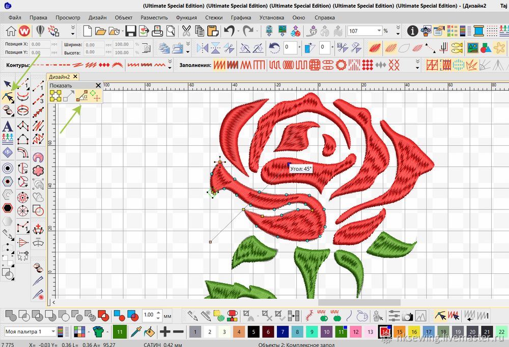Click the info circle icon
This screenshot has height=347, width=509.
pos(412,31)
